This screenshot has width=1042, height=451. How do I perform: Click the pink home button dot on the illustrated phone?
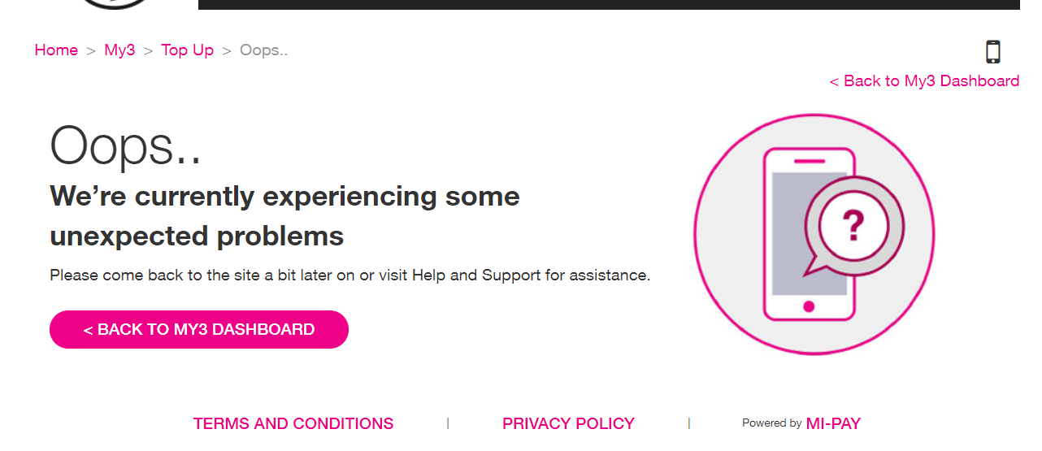click(809, 306)
